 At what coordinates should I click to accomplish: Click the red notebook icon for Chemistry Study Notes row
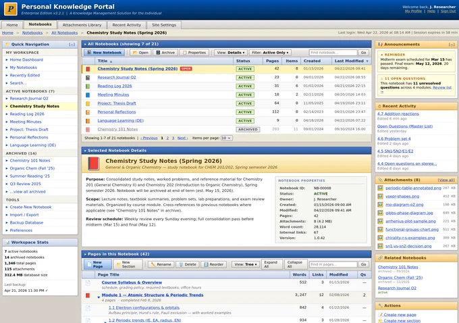click(88, 69)
